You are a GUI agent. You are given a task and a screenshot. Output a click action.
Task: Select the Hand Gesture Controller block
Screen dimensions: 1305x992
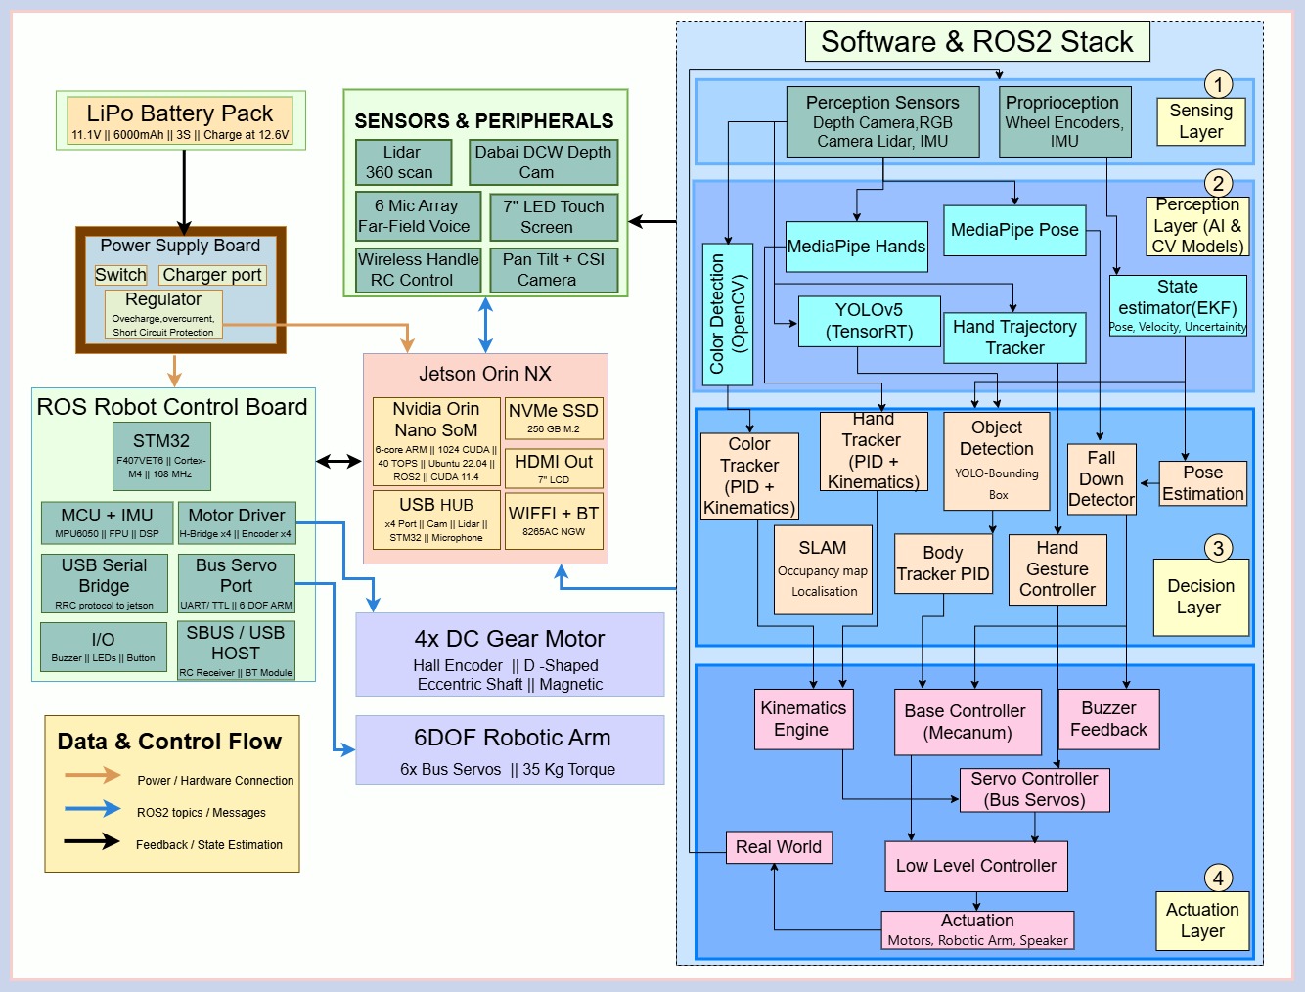(1057, 569)
